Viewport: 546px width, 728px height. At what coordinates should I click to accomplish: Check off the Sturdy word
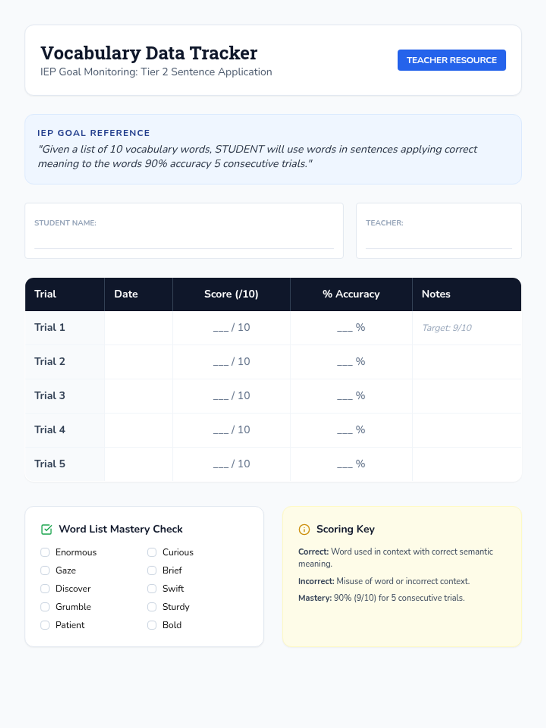pyautogui.click(x=152, y=607)
